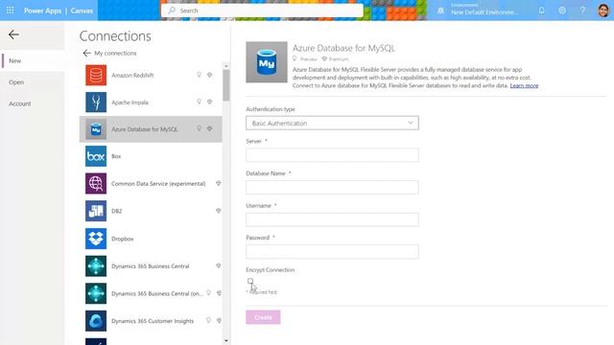Select Dynamics 365 Business Central icon
The width and height of the screenshot is (614, 345).
click(x=96, y=266)
